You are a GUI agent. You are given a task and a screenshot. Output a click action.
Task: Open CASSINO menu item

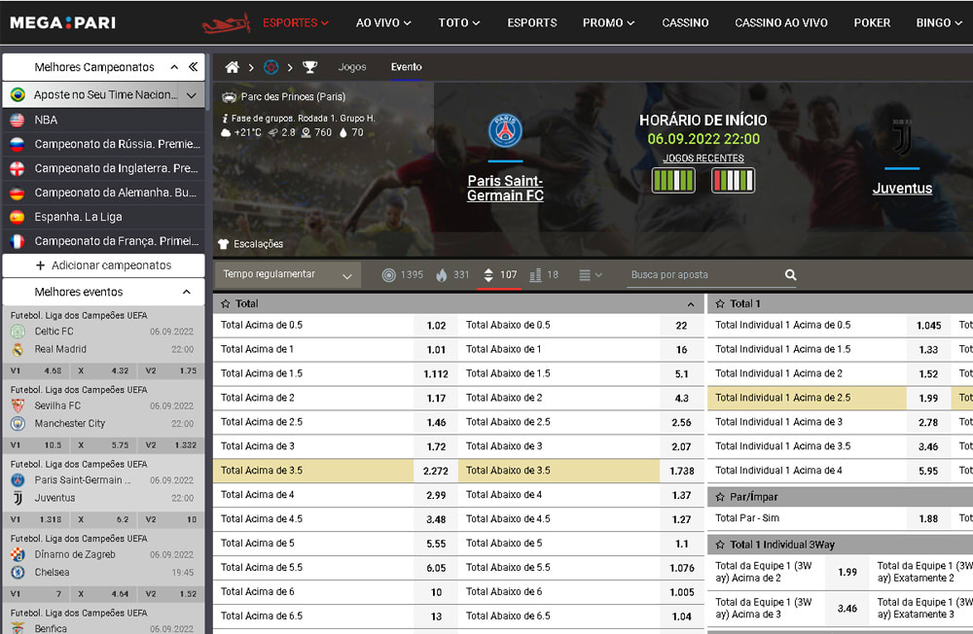tap(685, 23)
